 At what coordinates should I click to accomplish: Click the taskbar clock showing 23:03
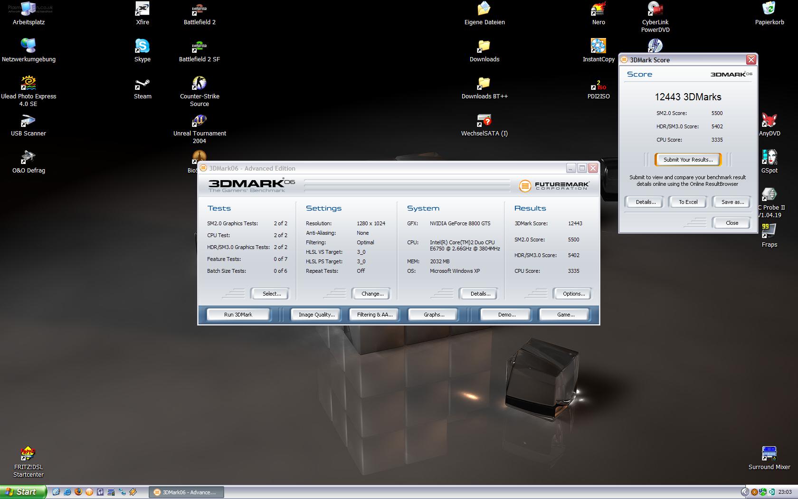785,492
